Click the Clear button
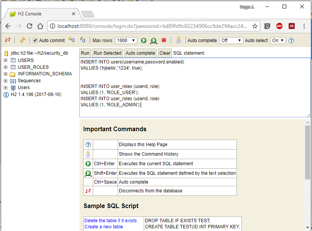The height and width of the screenshot is (231, 312). [x=164, y=53]
